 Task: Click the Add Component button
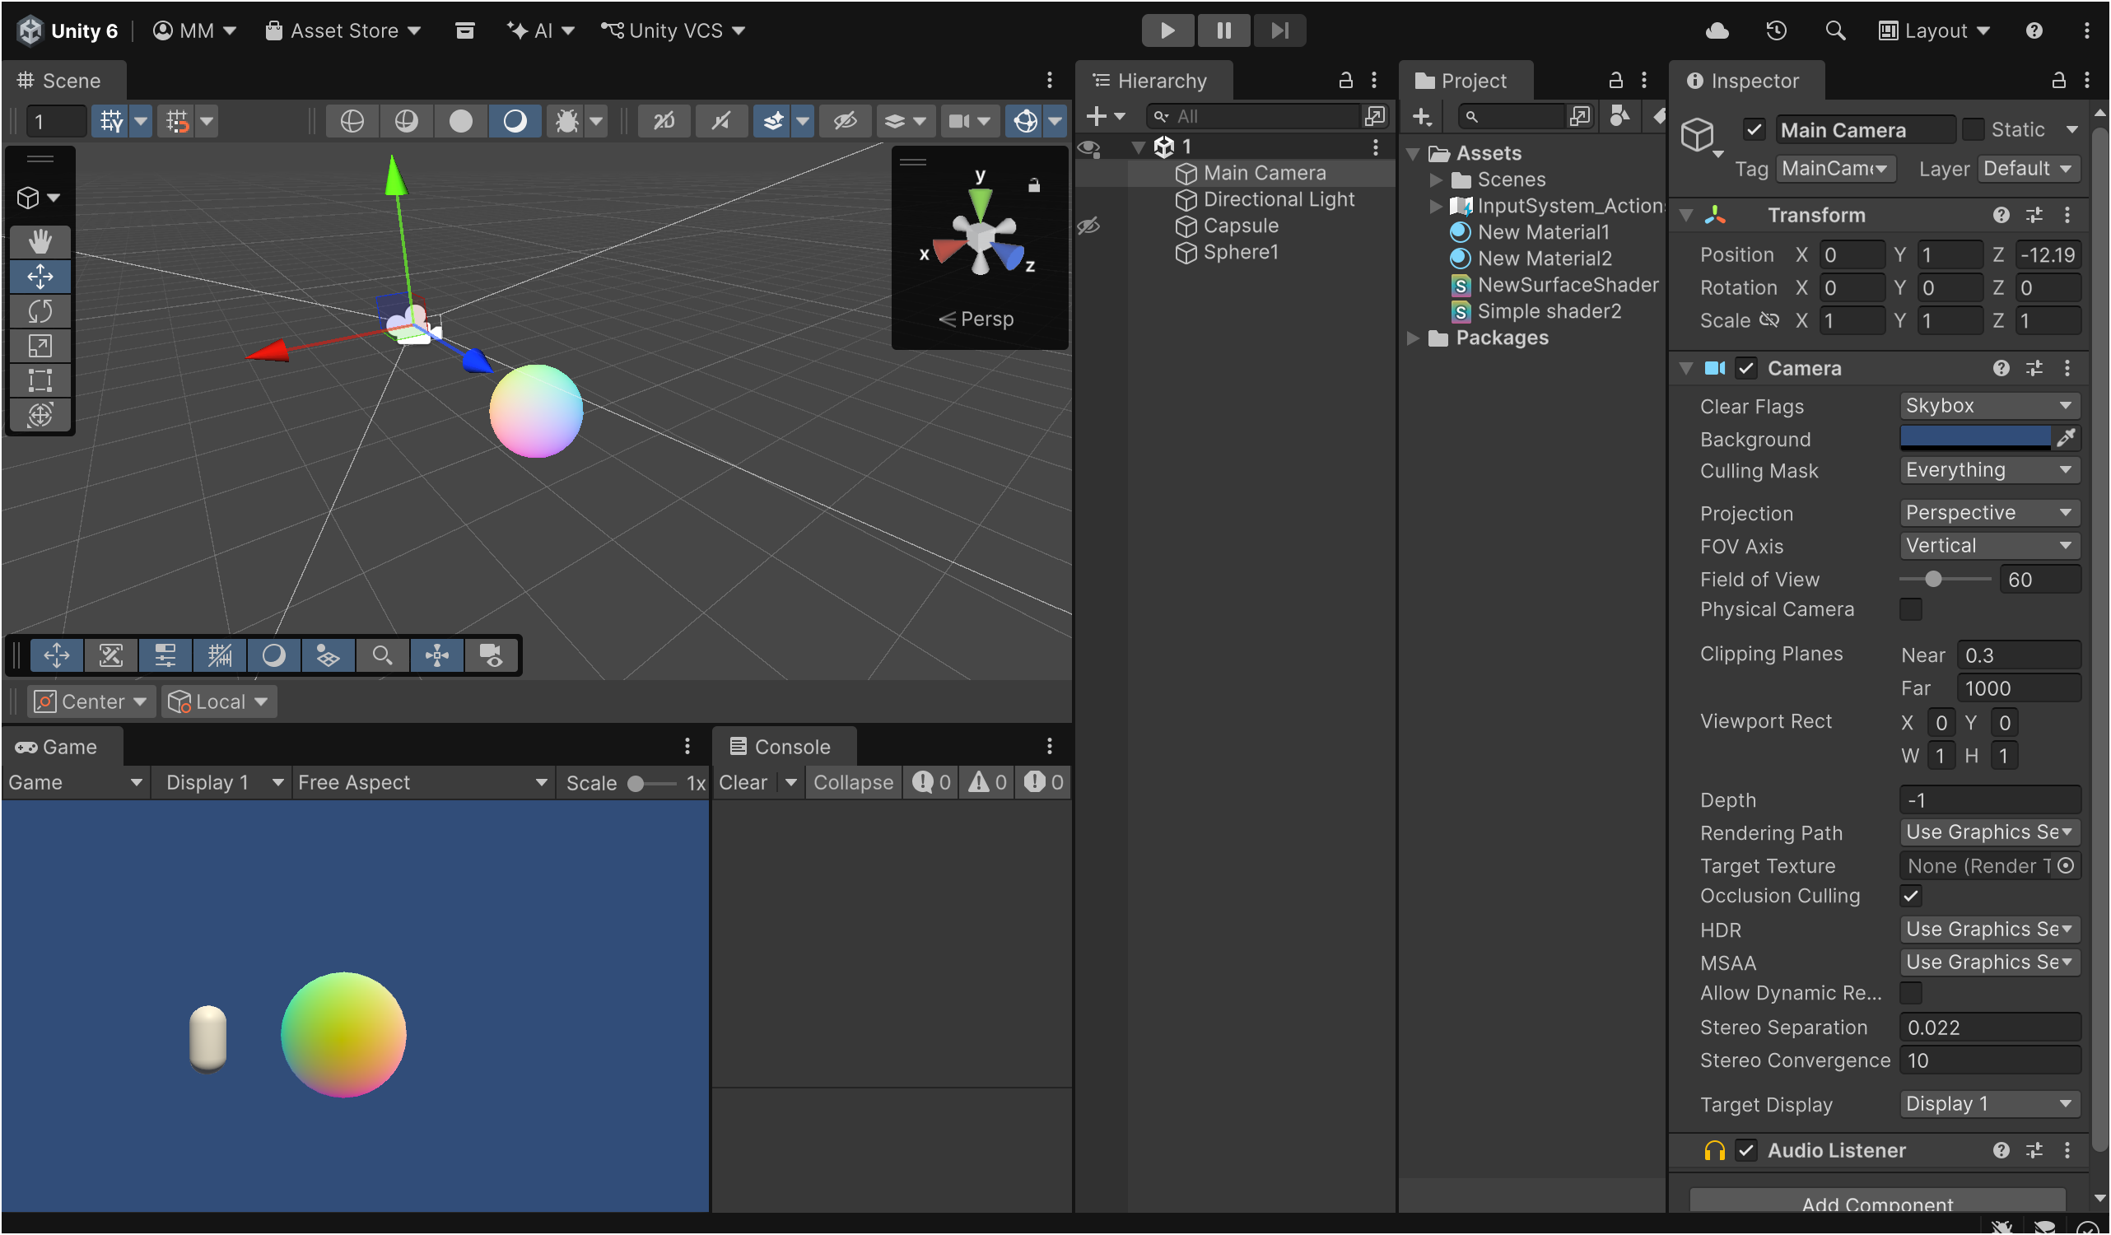point(1877,1202)
